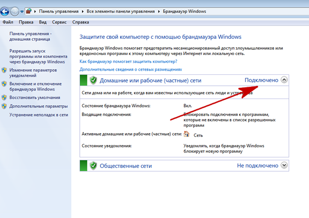The height and width of the screenshot is (218, 309).
Task: Click shield icon beside Дополнительные параметры
Action: coord(4,106)
